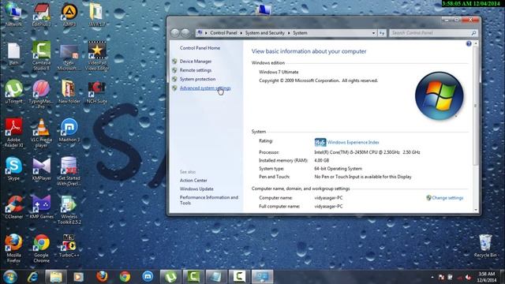Open the KMP Games desktop shortcut
The width and height of the screenshot is (505, 284).
click(41, 207)
